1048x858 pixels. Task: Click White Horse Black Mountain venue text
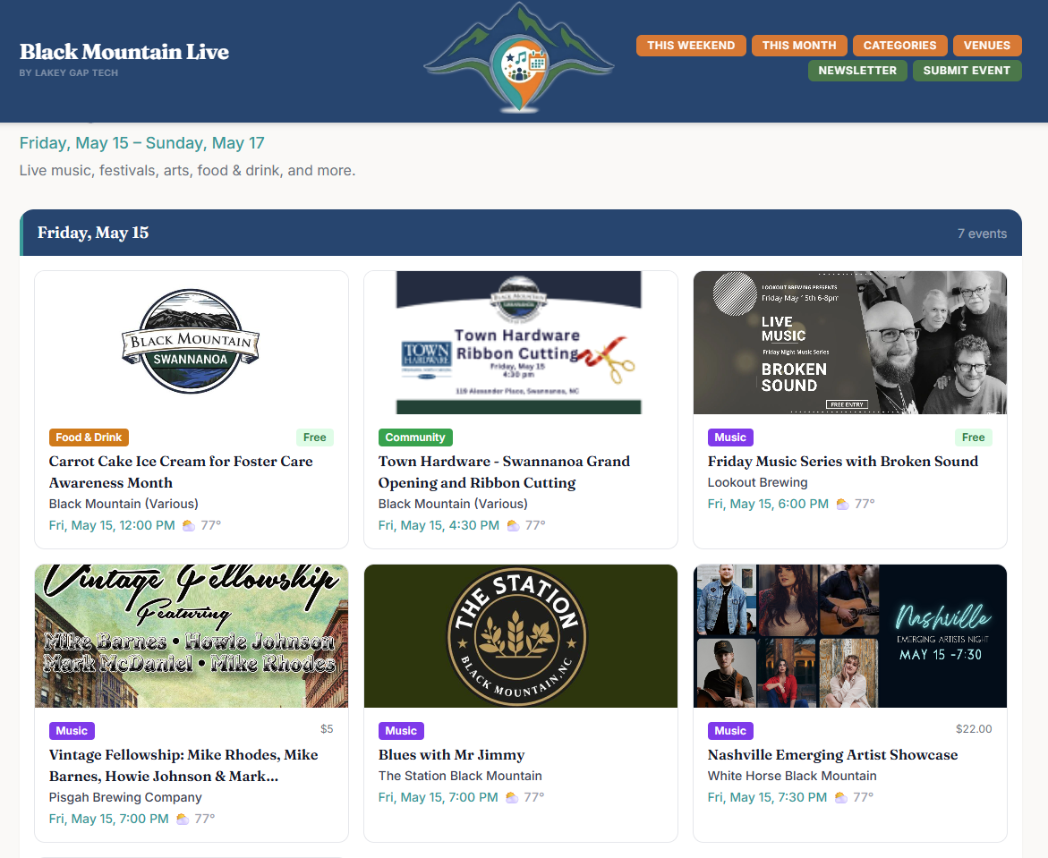pos(792,776)
